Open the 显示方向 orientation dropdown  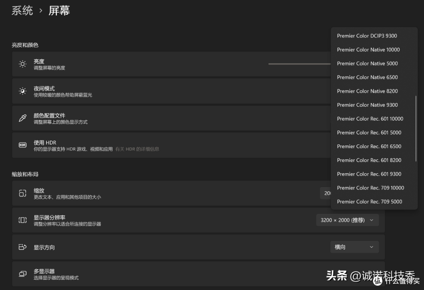coord(354,247)
